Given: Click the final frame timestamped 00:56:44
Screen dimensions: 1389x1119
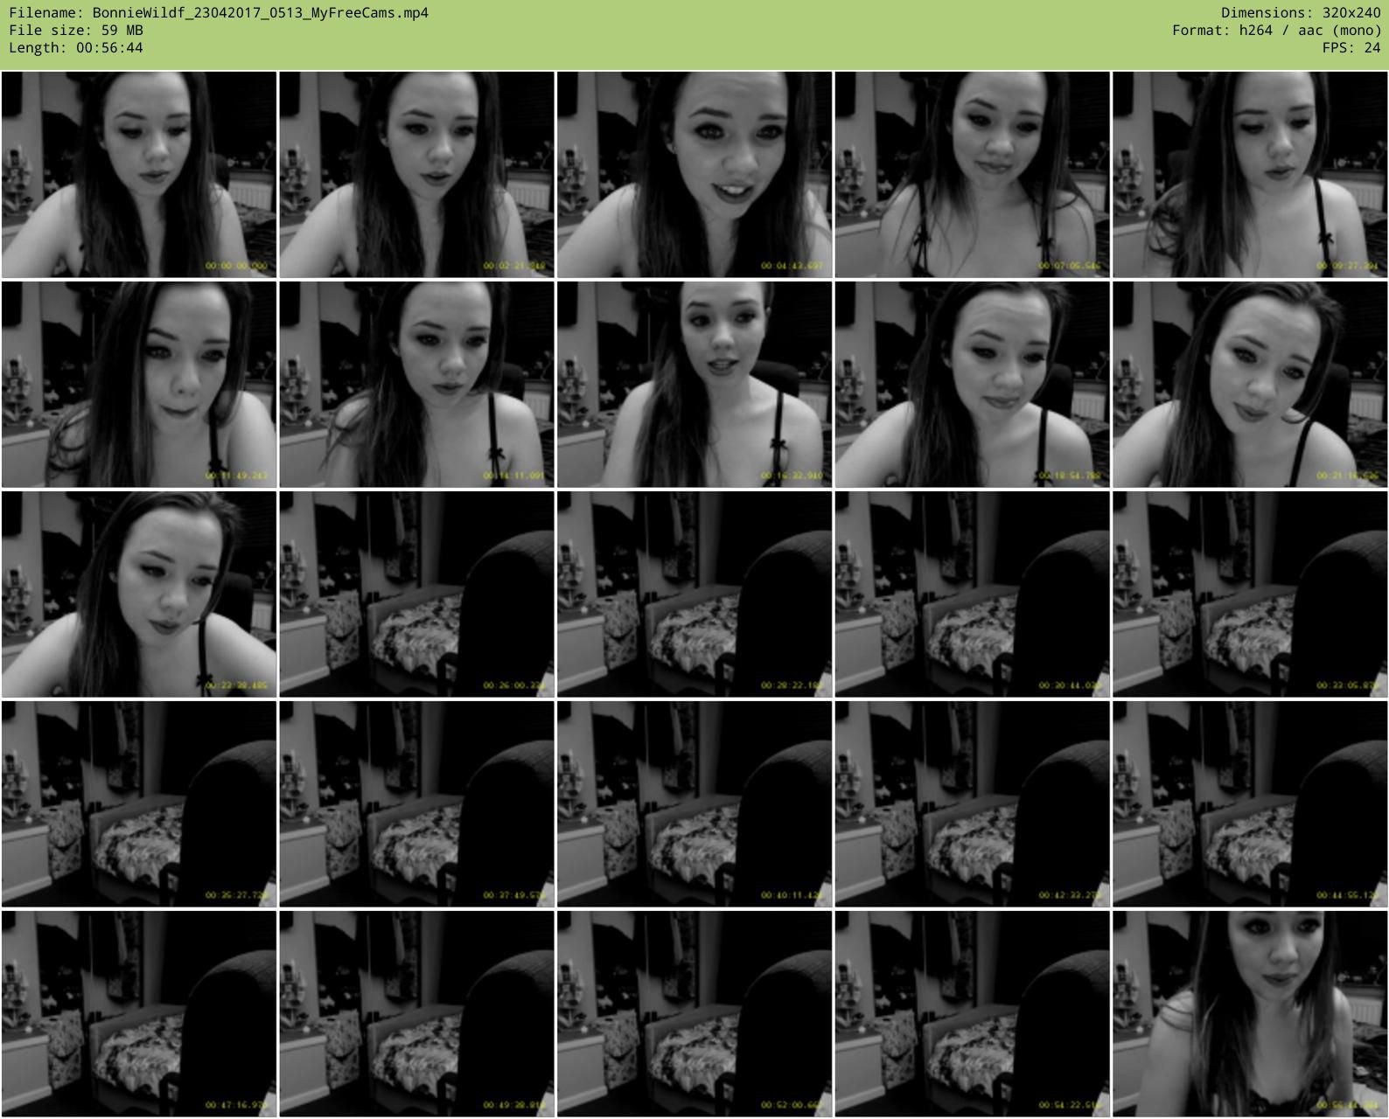Looking at the screenshot, I should coord(1250,1014).
